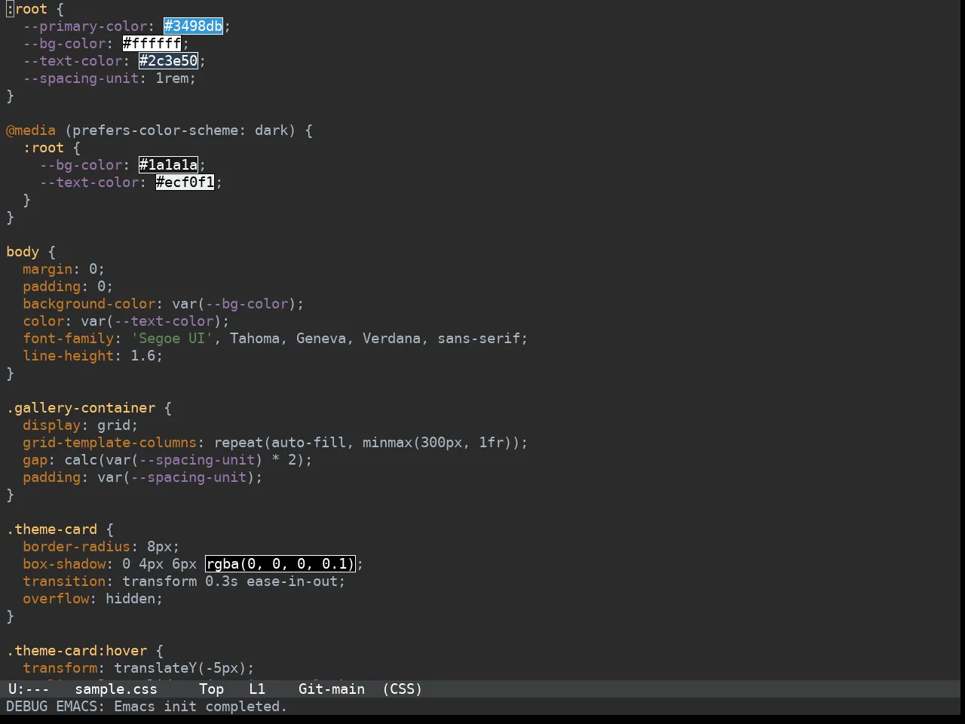Click the #2c3e50 text-color value

tap(168, 61)
